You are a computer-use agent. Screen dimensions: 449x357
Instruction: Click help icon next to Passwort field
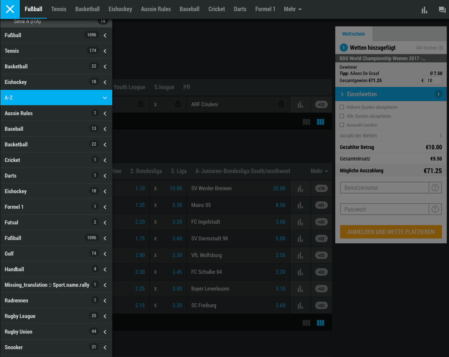coord(435,210)
